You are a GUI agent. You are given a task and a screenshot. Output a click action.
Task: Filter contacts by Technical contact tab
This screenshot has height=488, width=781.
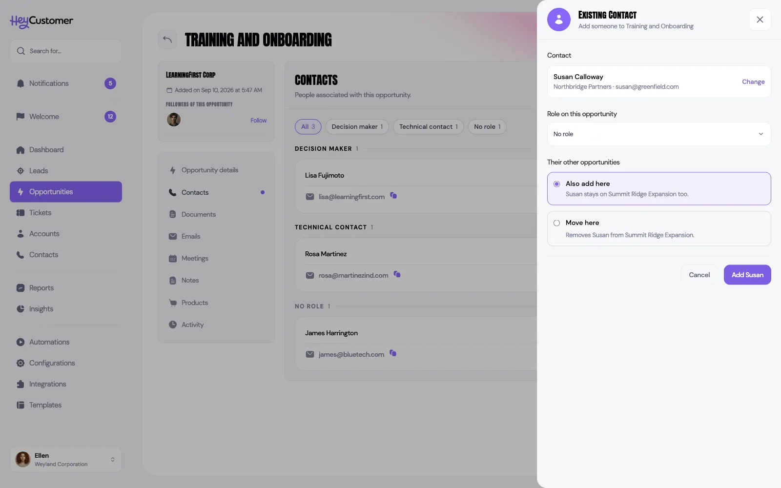pyautogui.click(x=429, y=127)
